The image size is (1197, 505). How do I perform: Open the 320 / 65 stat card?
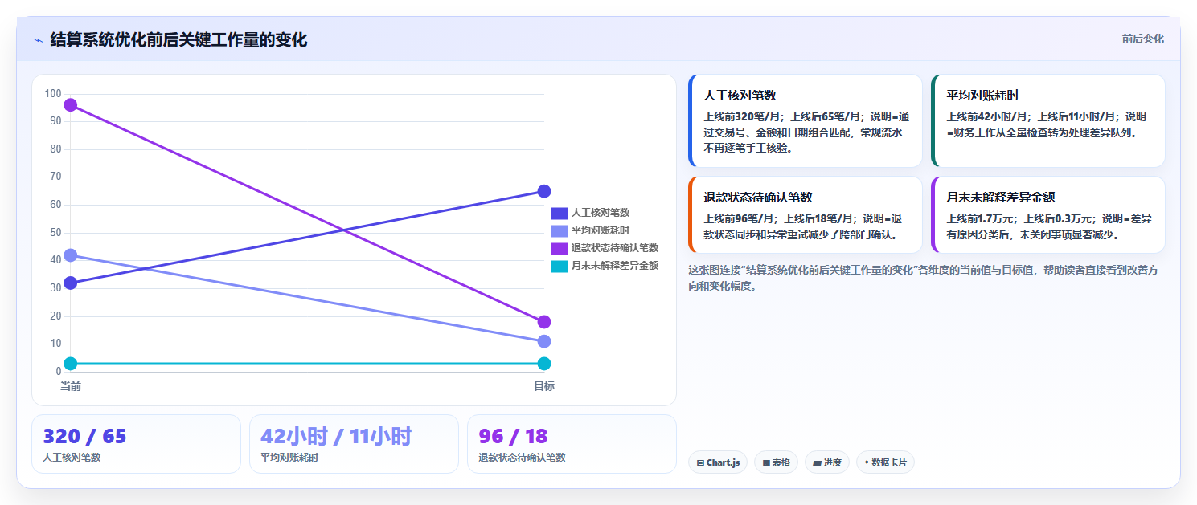tap(136, 444)
